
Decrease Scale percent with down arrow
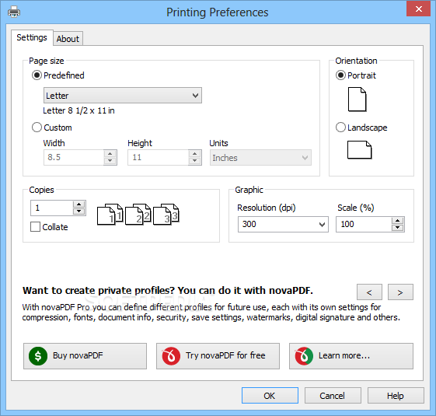[x=398, y=228]
